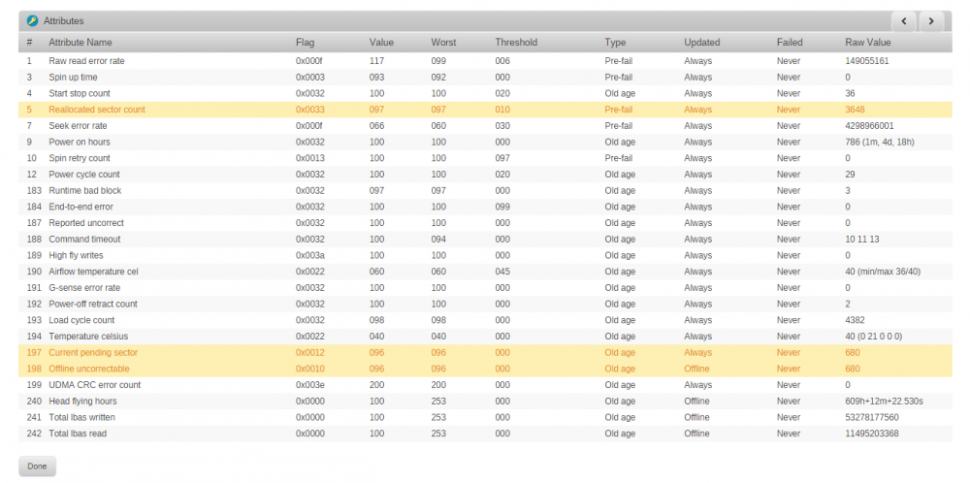Select the Power cycle count row

point(485,175)
